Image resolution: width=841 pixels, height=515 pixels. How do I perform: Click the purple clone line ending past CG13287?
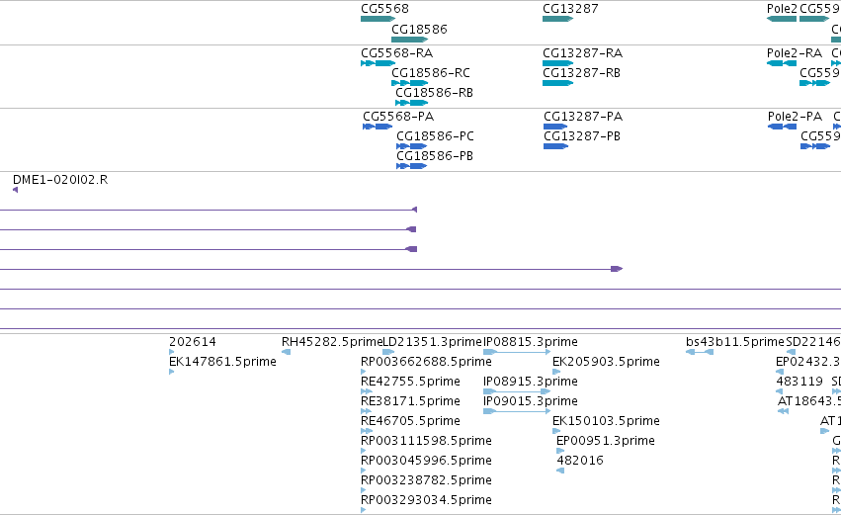(x=311, y=269)
